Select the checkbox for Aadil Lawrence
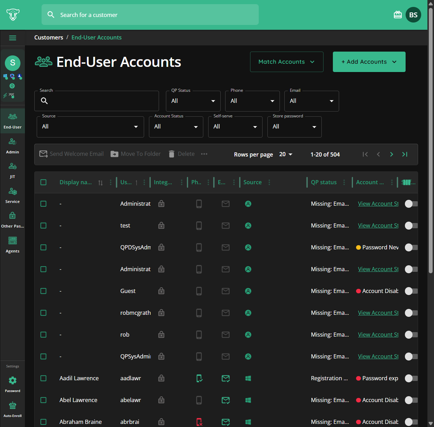Screen dimensions: 434x427 (x=43, y=378)
